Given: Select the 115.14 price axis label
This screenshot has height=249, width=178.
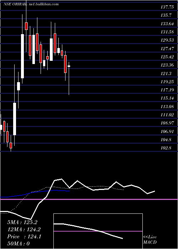Looking at the screenshot, I should pos(167,98).
